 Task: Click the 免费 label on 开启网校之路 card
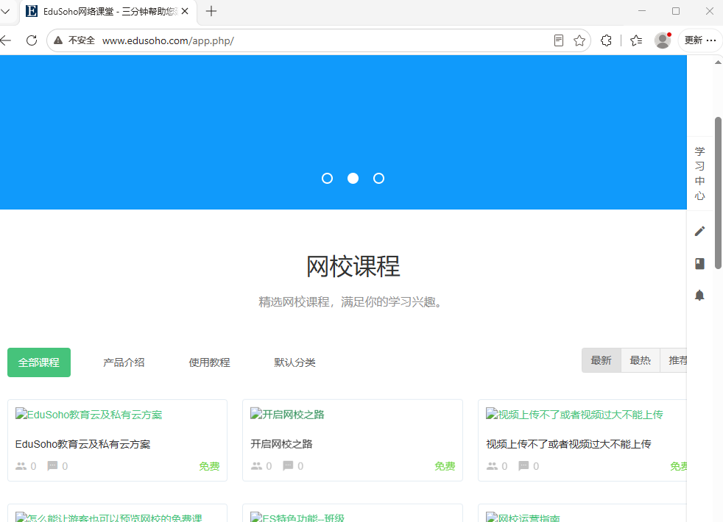(445, 466)
